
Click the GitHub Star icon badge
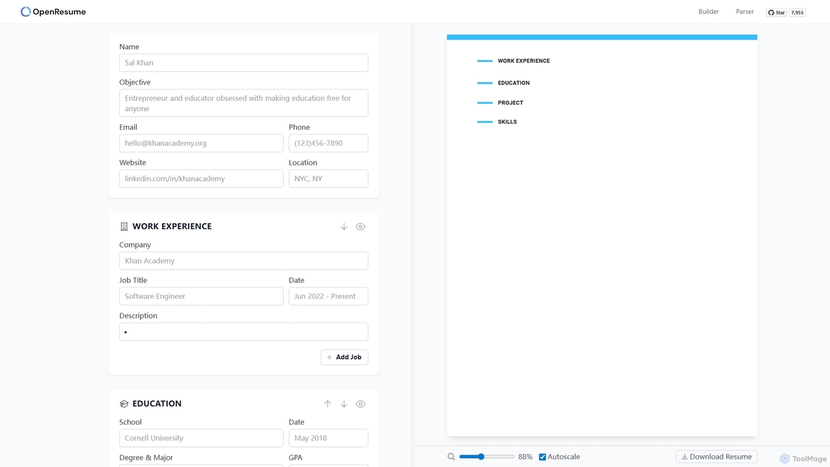(776, 12)
